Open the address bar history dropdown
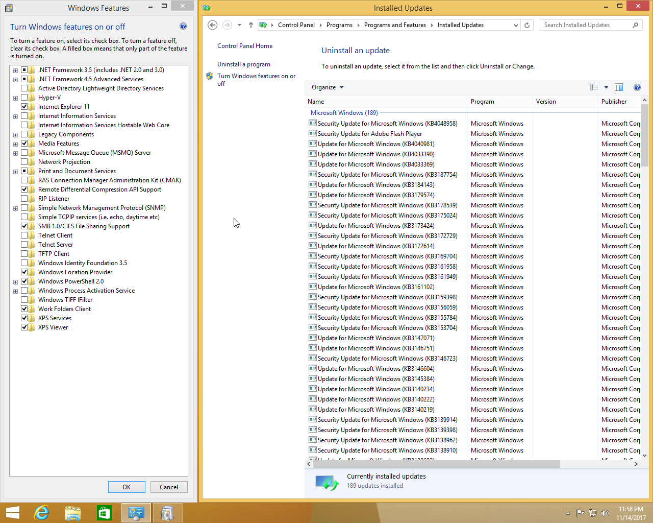 coord(516,25)
